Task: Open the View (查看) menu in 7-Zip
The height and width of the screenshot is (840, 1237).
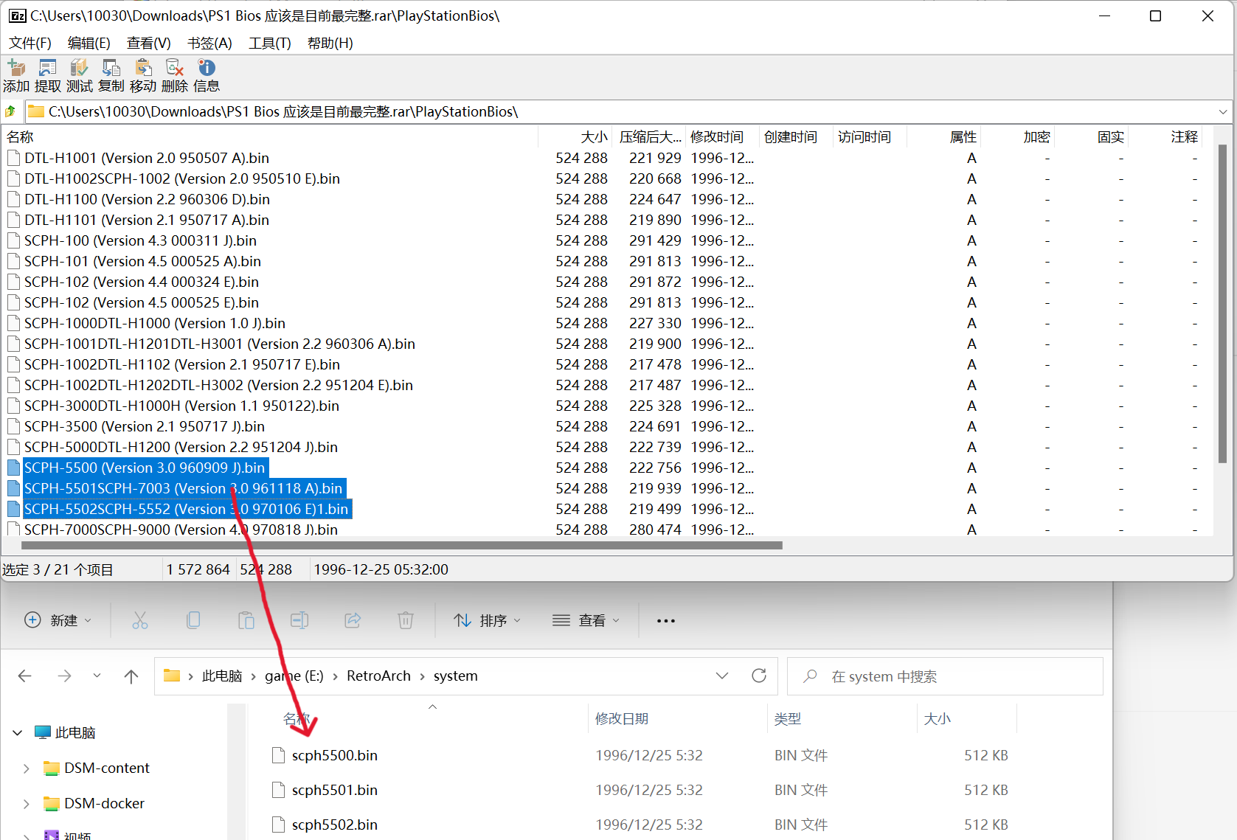Action: [x=149, y=44]
